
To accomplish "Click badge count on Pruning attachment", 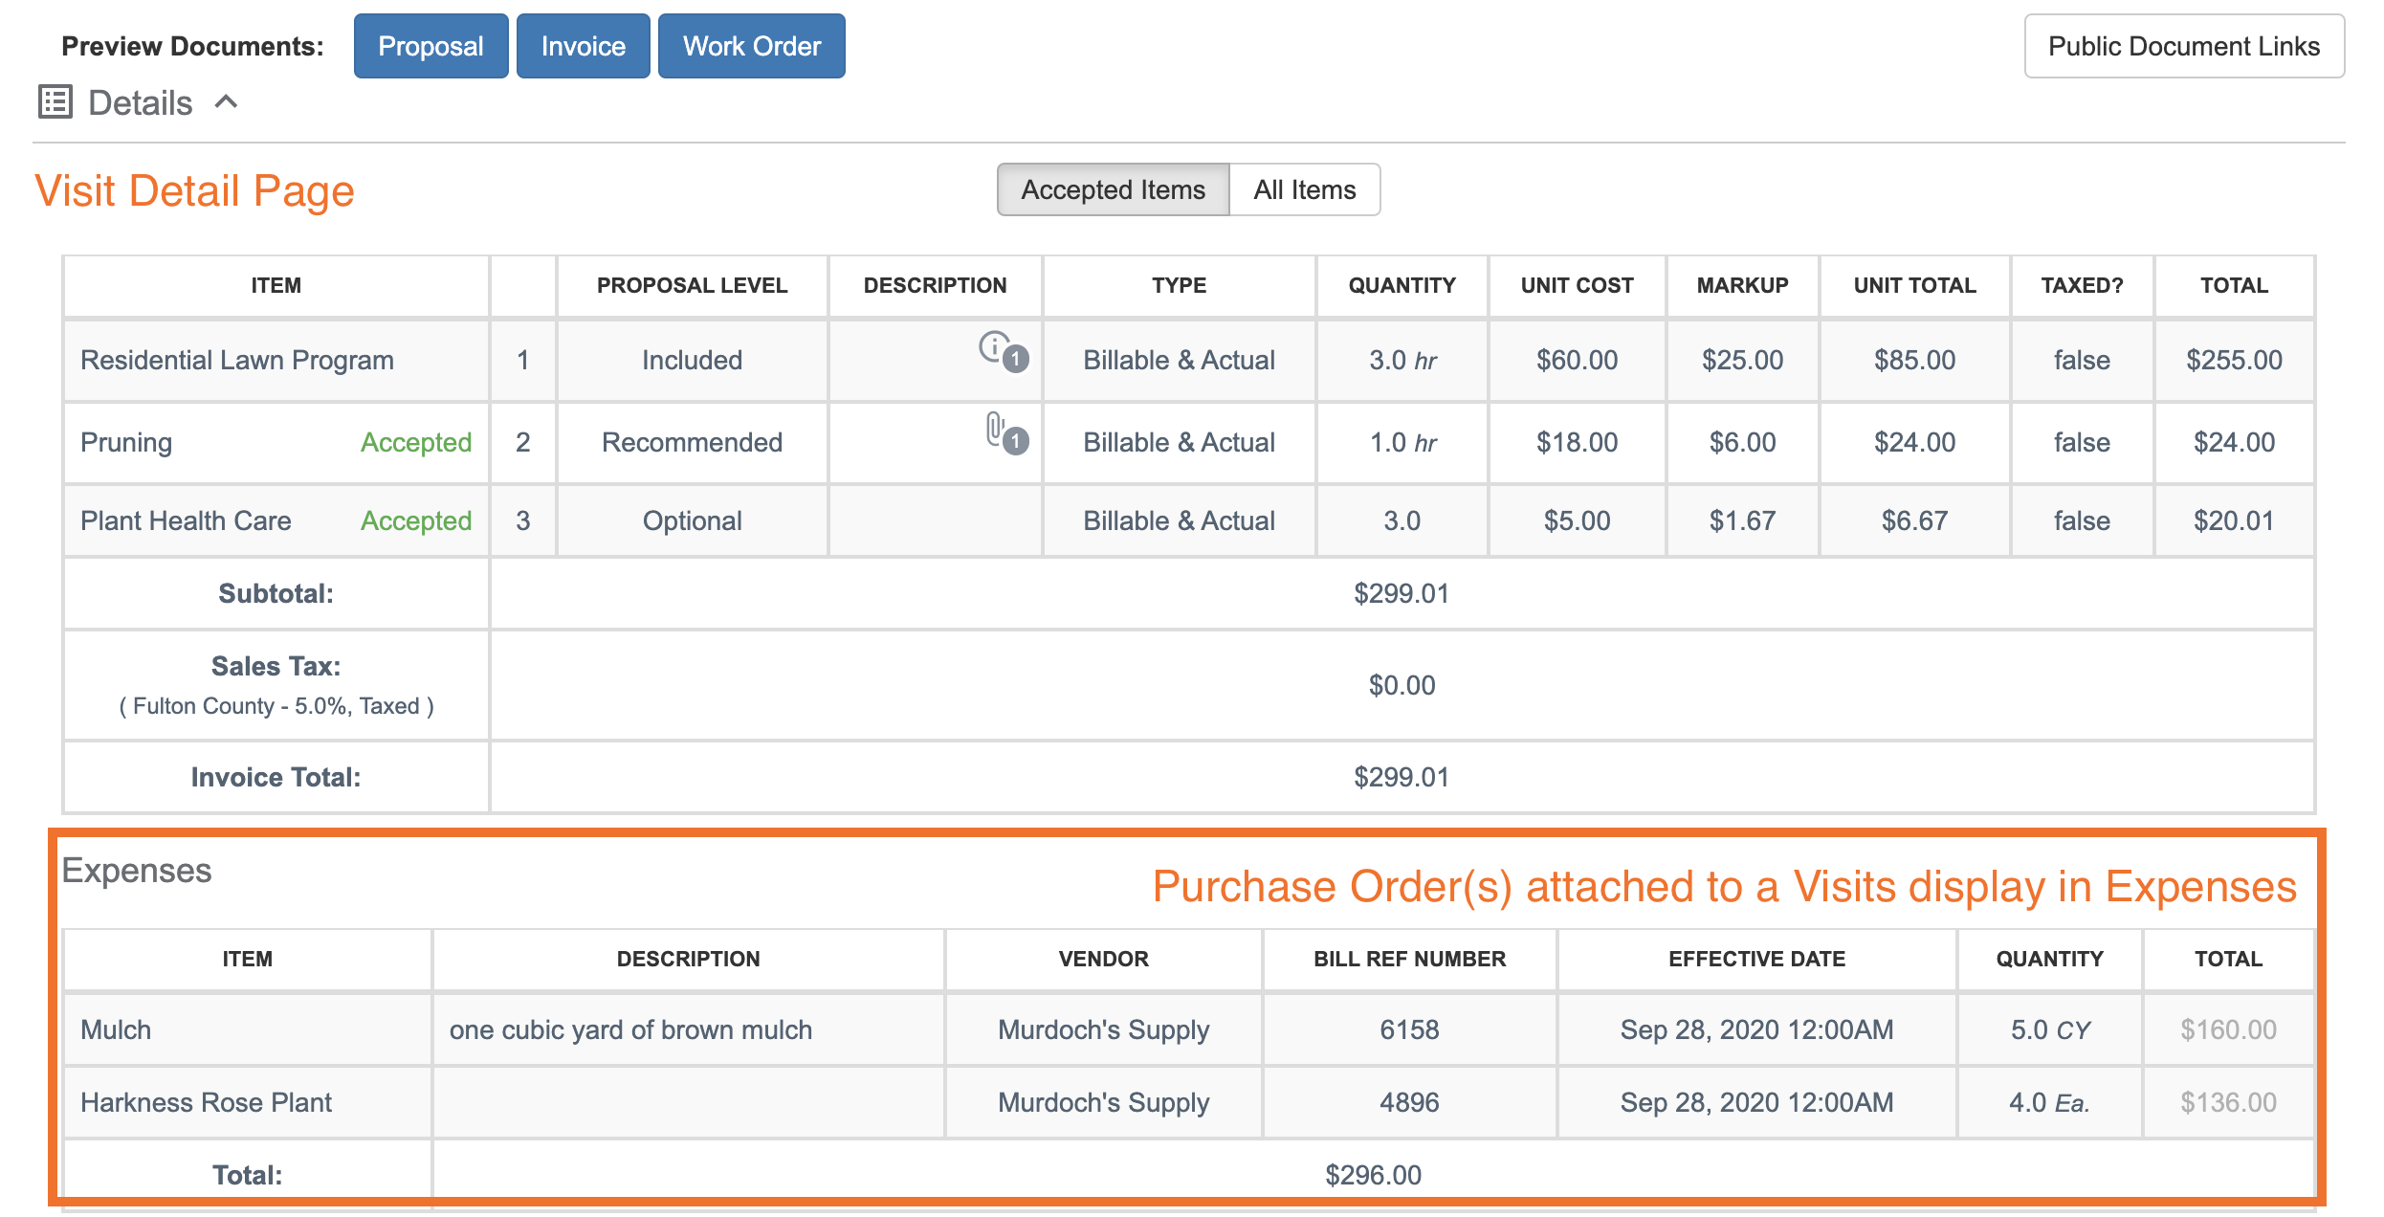I will point(1016,441).
